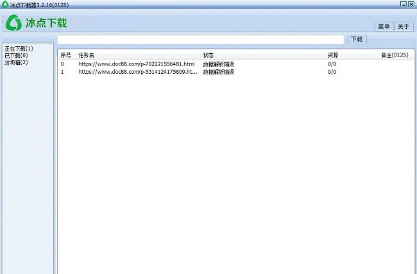Click the green 冰点下载 logo icon
The image size is (417, 274).
13,23
